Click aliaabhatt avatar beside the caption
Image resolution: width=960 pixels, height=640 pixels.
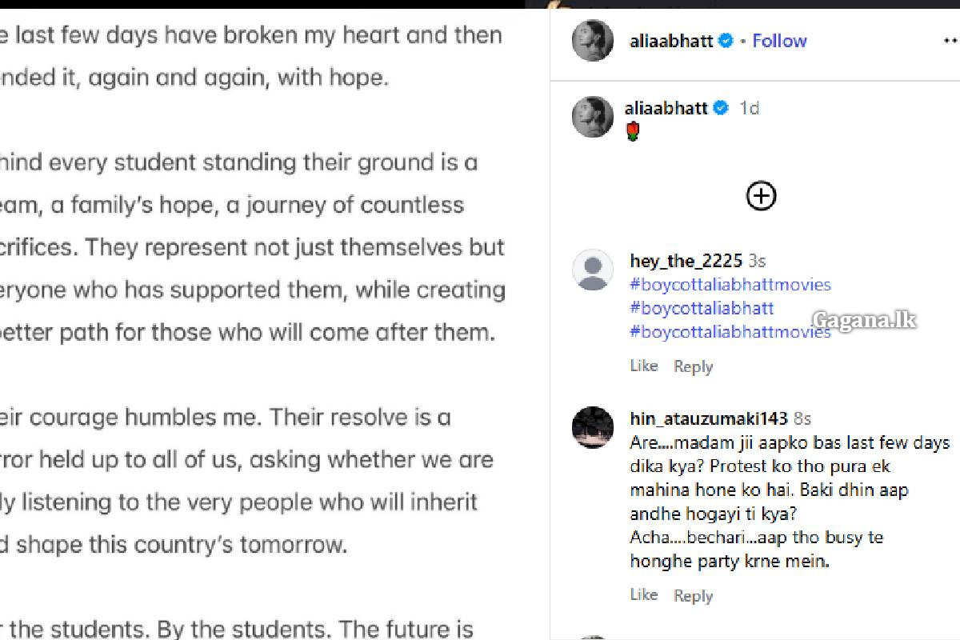click(x=593, y=117)
